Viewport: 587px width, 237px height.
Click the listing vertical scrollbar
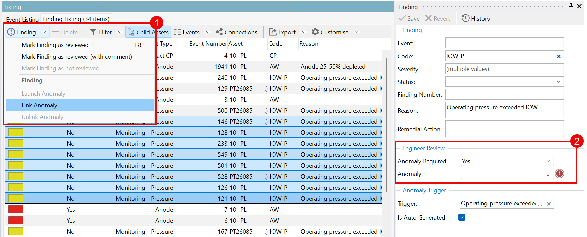[x=386, y=125]
